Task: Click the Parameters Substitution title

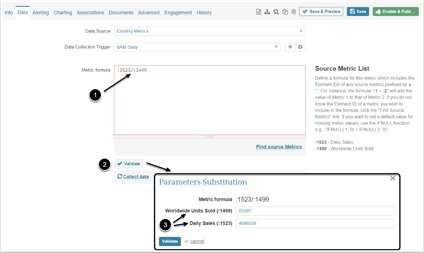Action: [x=203, y=182]
